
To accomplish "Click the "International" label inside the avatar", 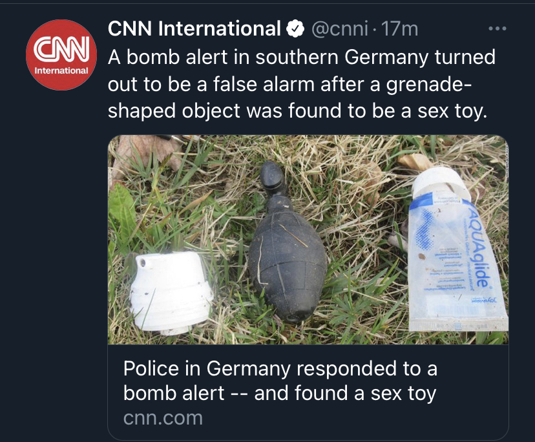I will [61, 70].
